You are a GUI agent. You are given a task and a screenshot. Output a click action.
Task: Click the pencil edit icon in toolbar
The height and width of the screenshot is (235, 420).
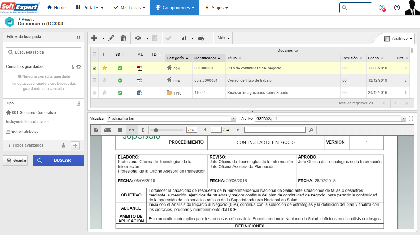pos(111,38)
